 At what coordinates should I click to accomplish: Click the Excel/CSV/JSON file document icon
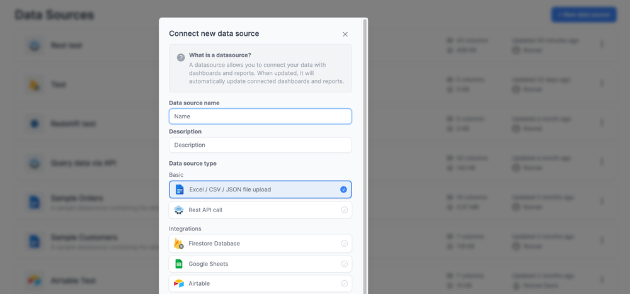[180, 189]
